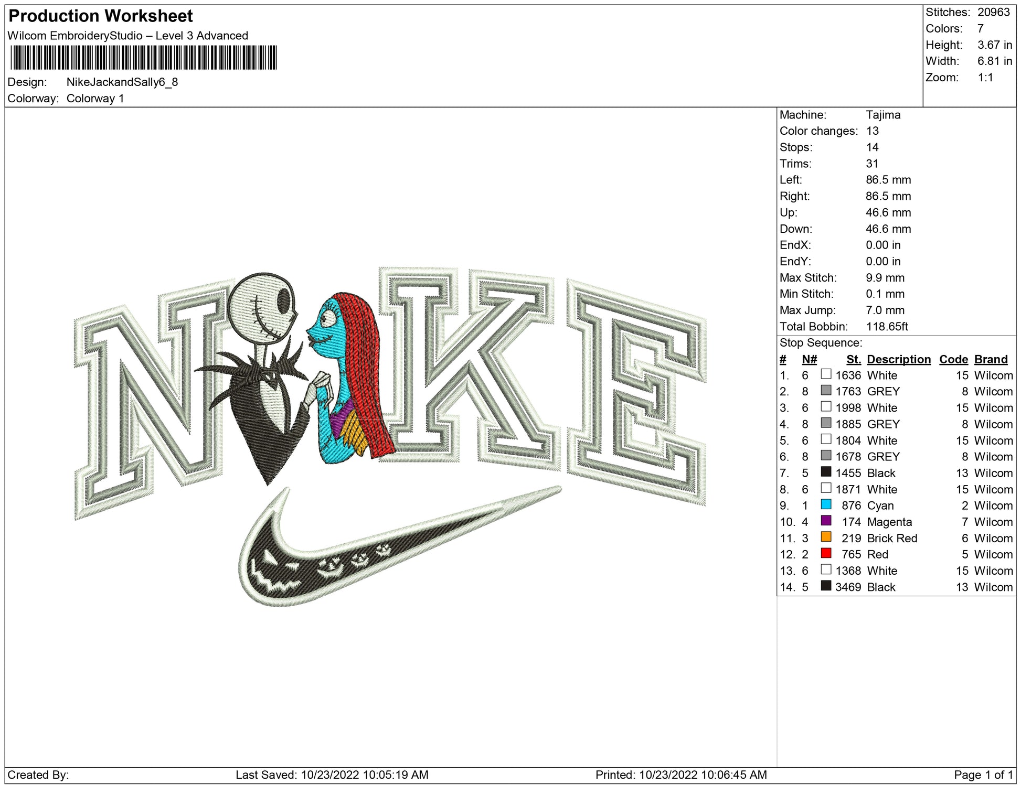This screenshot has height=785, width=1021.
Task: Click the Magenta color swatch in row 10
Action: [826, 521]
